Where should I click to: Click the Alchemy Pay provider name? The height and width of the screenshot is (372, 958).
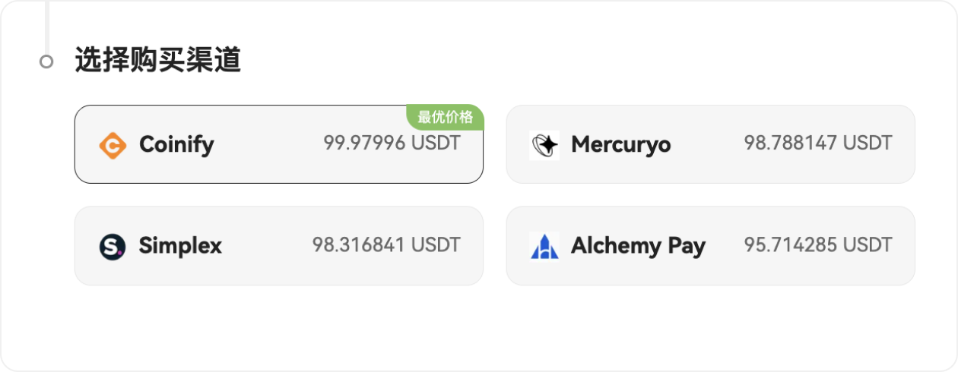point(638,246)
